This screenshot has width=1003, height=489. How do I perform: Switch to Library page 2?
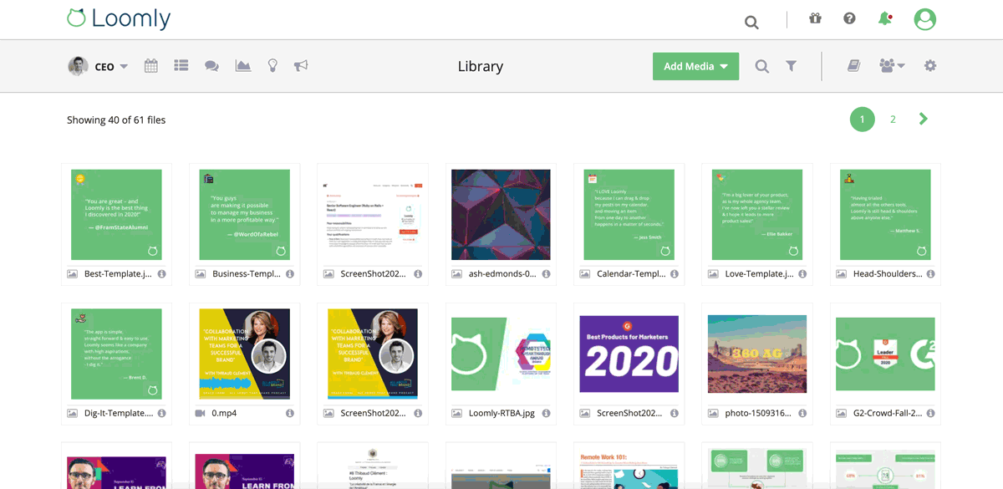[x=893, y=119]
